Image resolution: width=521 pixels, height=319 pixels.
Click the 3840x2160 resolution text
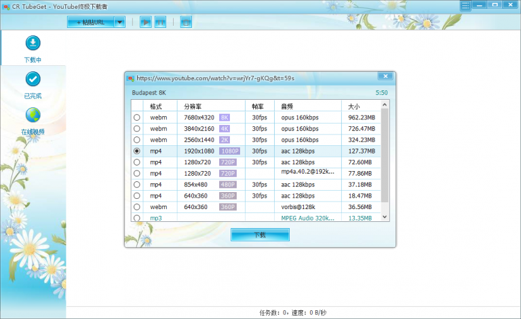199,128
